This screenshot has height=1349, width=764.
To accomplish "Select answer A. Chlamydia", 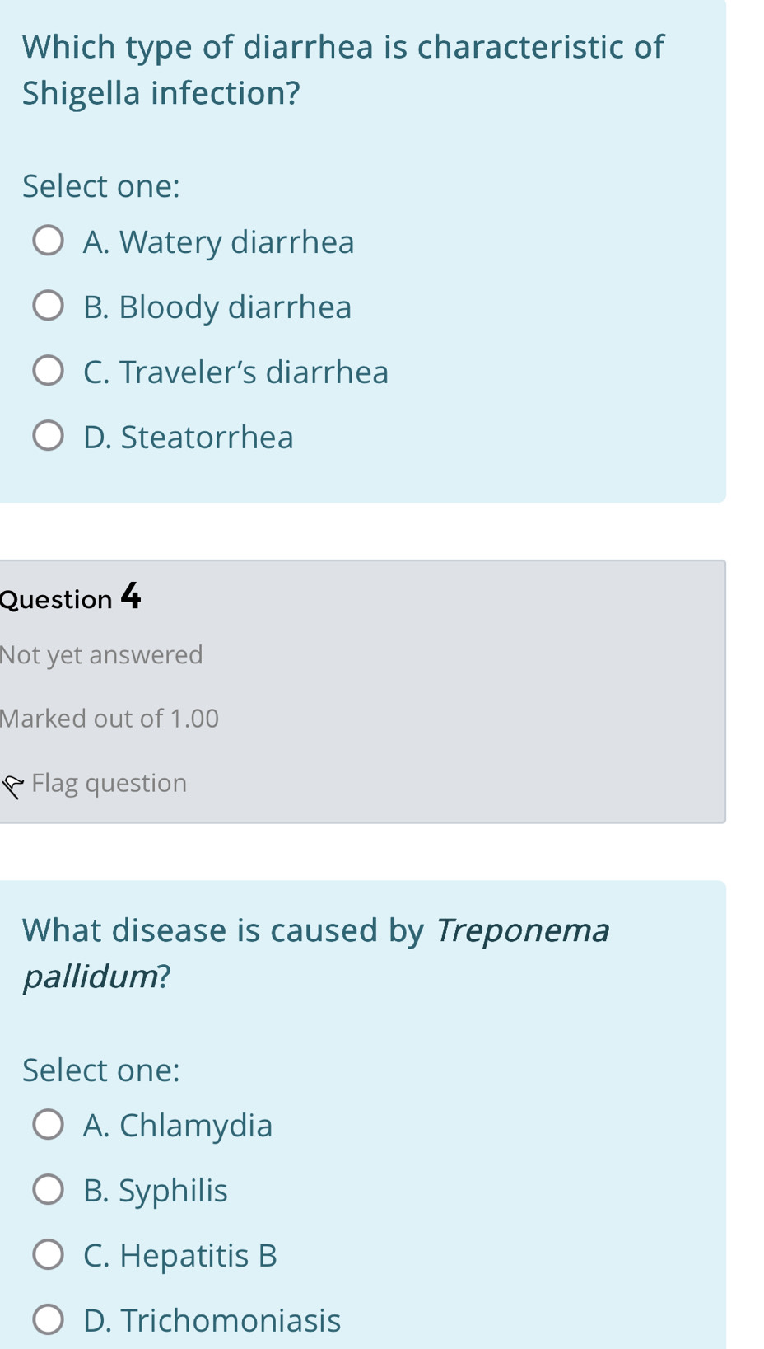I will (x=48, y=1123).
